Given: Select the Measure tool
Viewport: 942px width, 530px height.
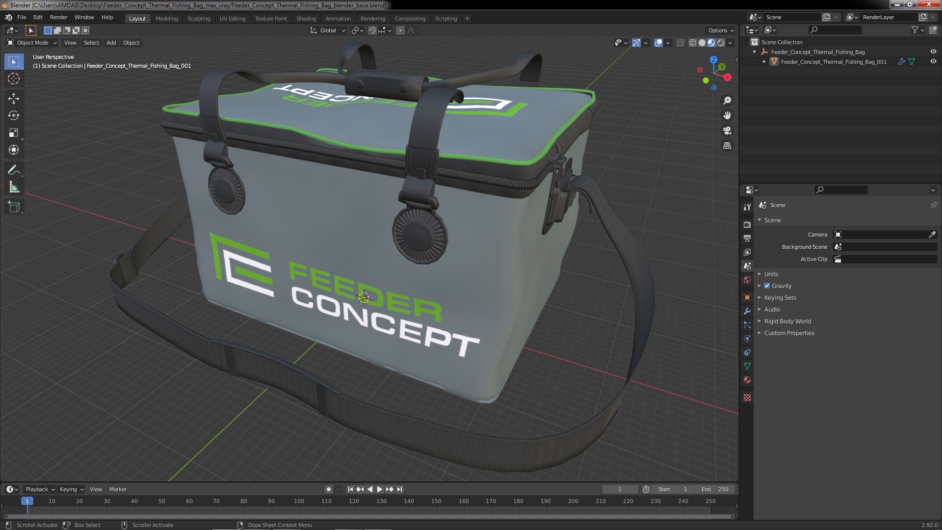Looking at the screenshot, I should pos(14,187).
